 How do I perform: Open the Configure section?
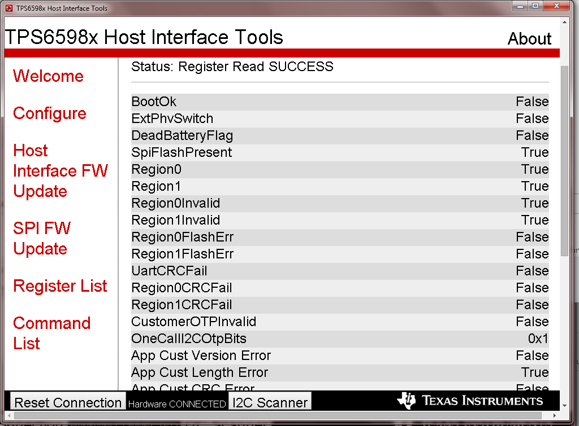(x=49, y=113)
